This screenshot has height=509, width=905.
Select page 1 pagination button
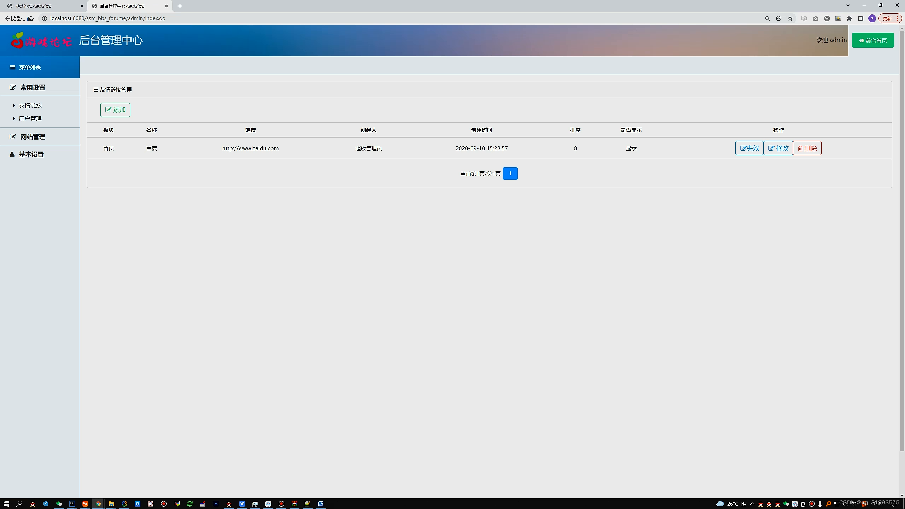(510, 174)
